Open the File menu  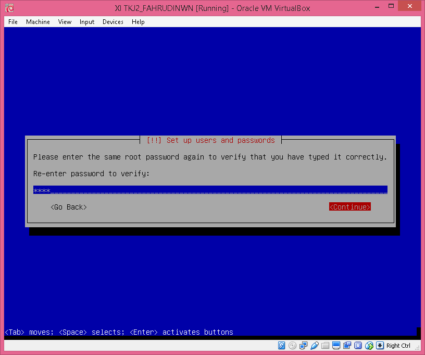[13, 22]
